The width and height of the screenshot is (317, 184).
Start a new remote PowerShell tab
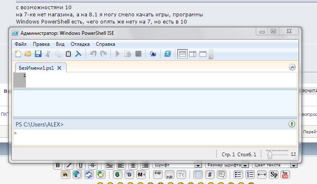[x=153, y=54]
